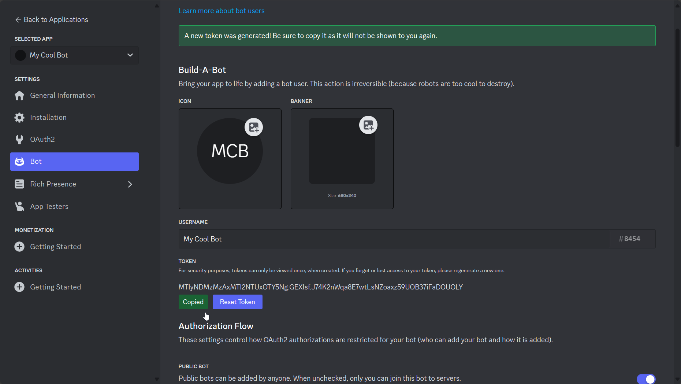Click the App Testers icon
Image resolution: width=681 pixels, height=384 pixels.
(x=19, y=207)
